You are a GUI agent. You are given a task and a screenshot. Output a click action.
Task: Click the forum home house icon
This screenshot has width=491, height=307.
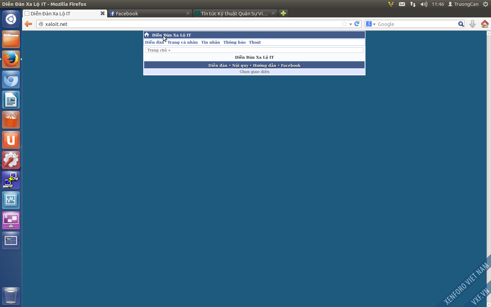tap(147, 35)
